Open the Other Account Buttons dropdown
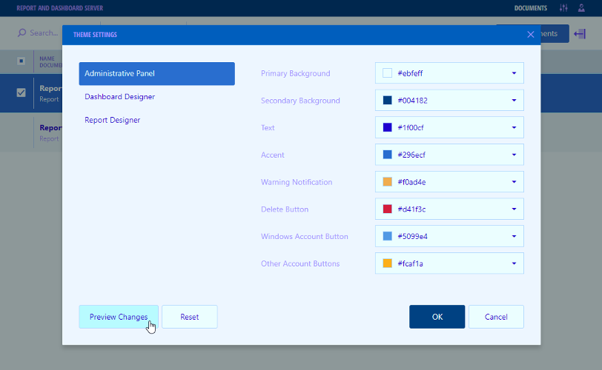Viewport: 602px width, 370px height. [513, 263]
